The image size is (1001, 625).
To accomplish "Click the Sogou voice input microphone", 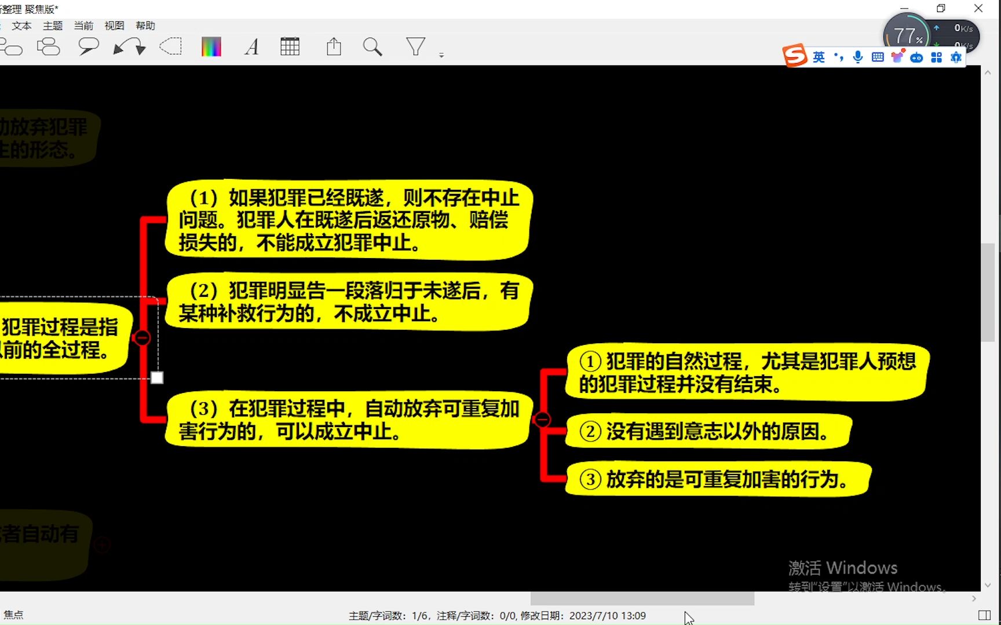I will (858, 57).
